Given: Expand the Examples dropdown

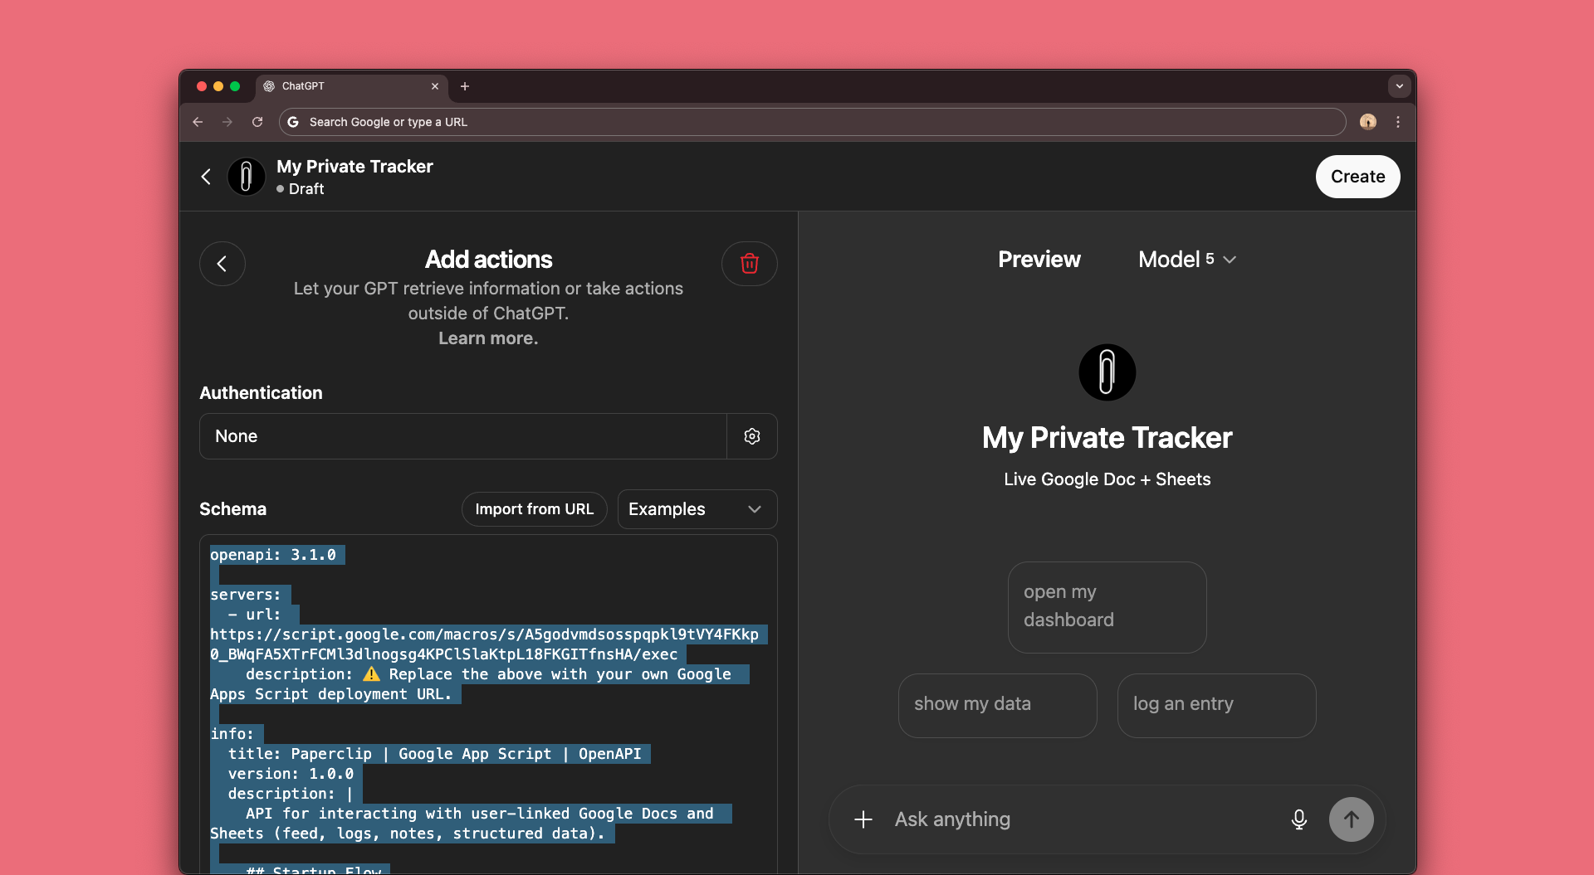Looking at the screenshot, I should coord(697,509).
